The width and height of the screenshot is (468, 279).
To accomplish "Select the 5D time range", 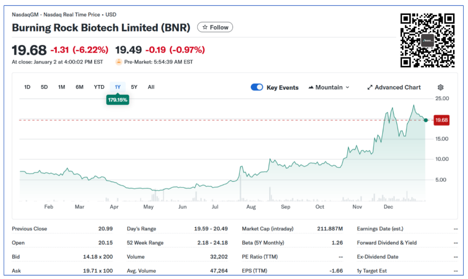I will point(44,87).
